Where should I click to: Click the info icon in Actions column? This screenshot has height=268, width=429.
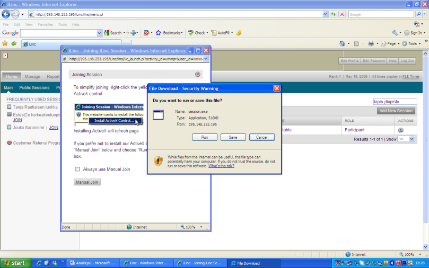click(401, 130)
